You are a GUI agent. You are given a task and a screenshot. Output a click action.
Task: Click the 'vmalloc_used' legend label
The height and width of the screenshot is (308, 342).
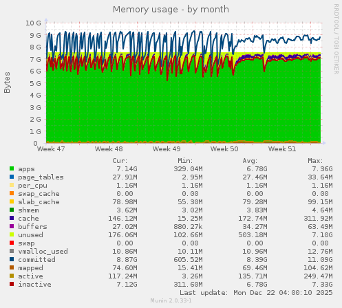pyautogui.click(x=43, y=252)
